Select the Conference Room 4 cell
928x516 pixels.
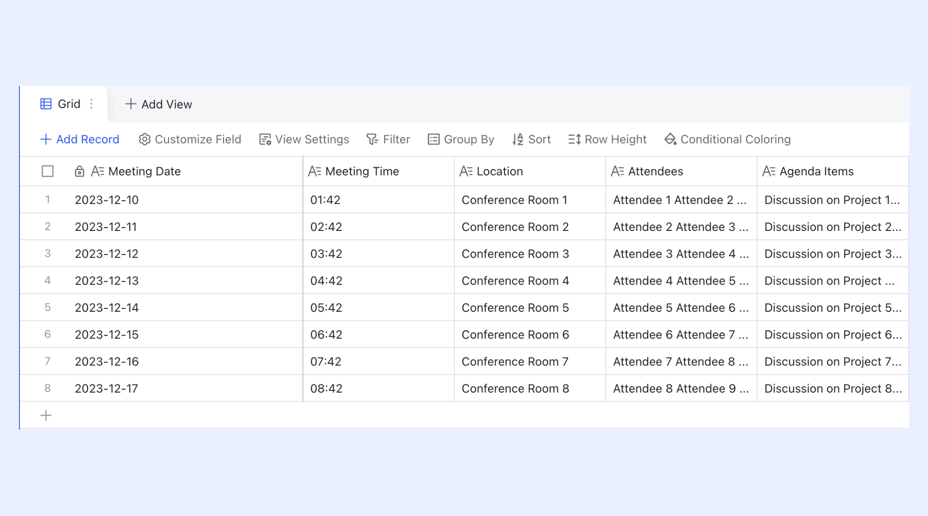point(530,281)
